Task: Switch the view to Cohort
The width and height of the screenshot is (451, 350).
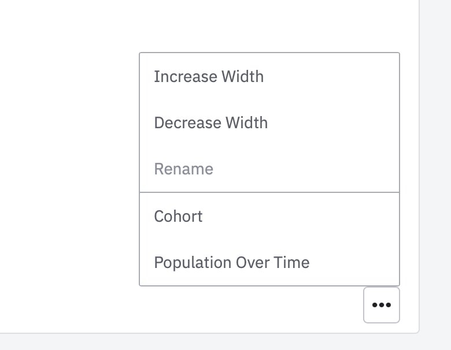Action: pos(179,217)
